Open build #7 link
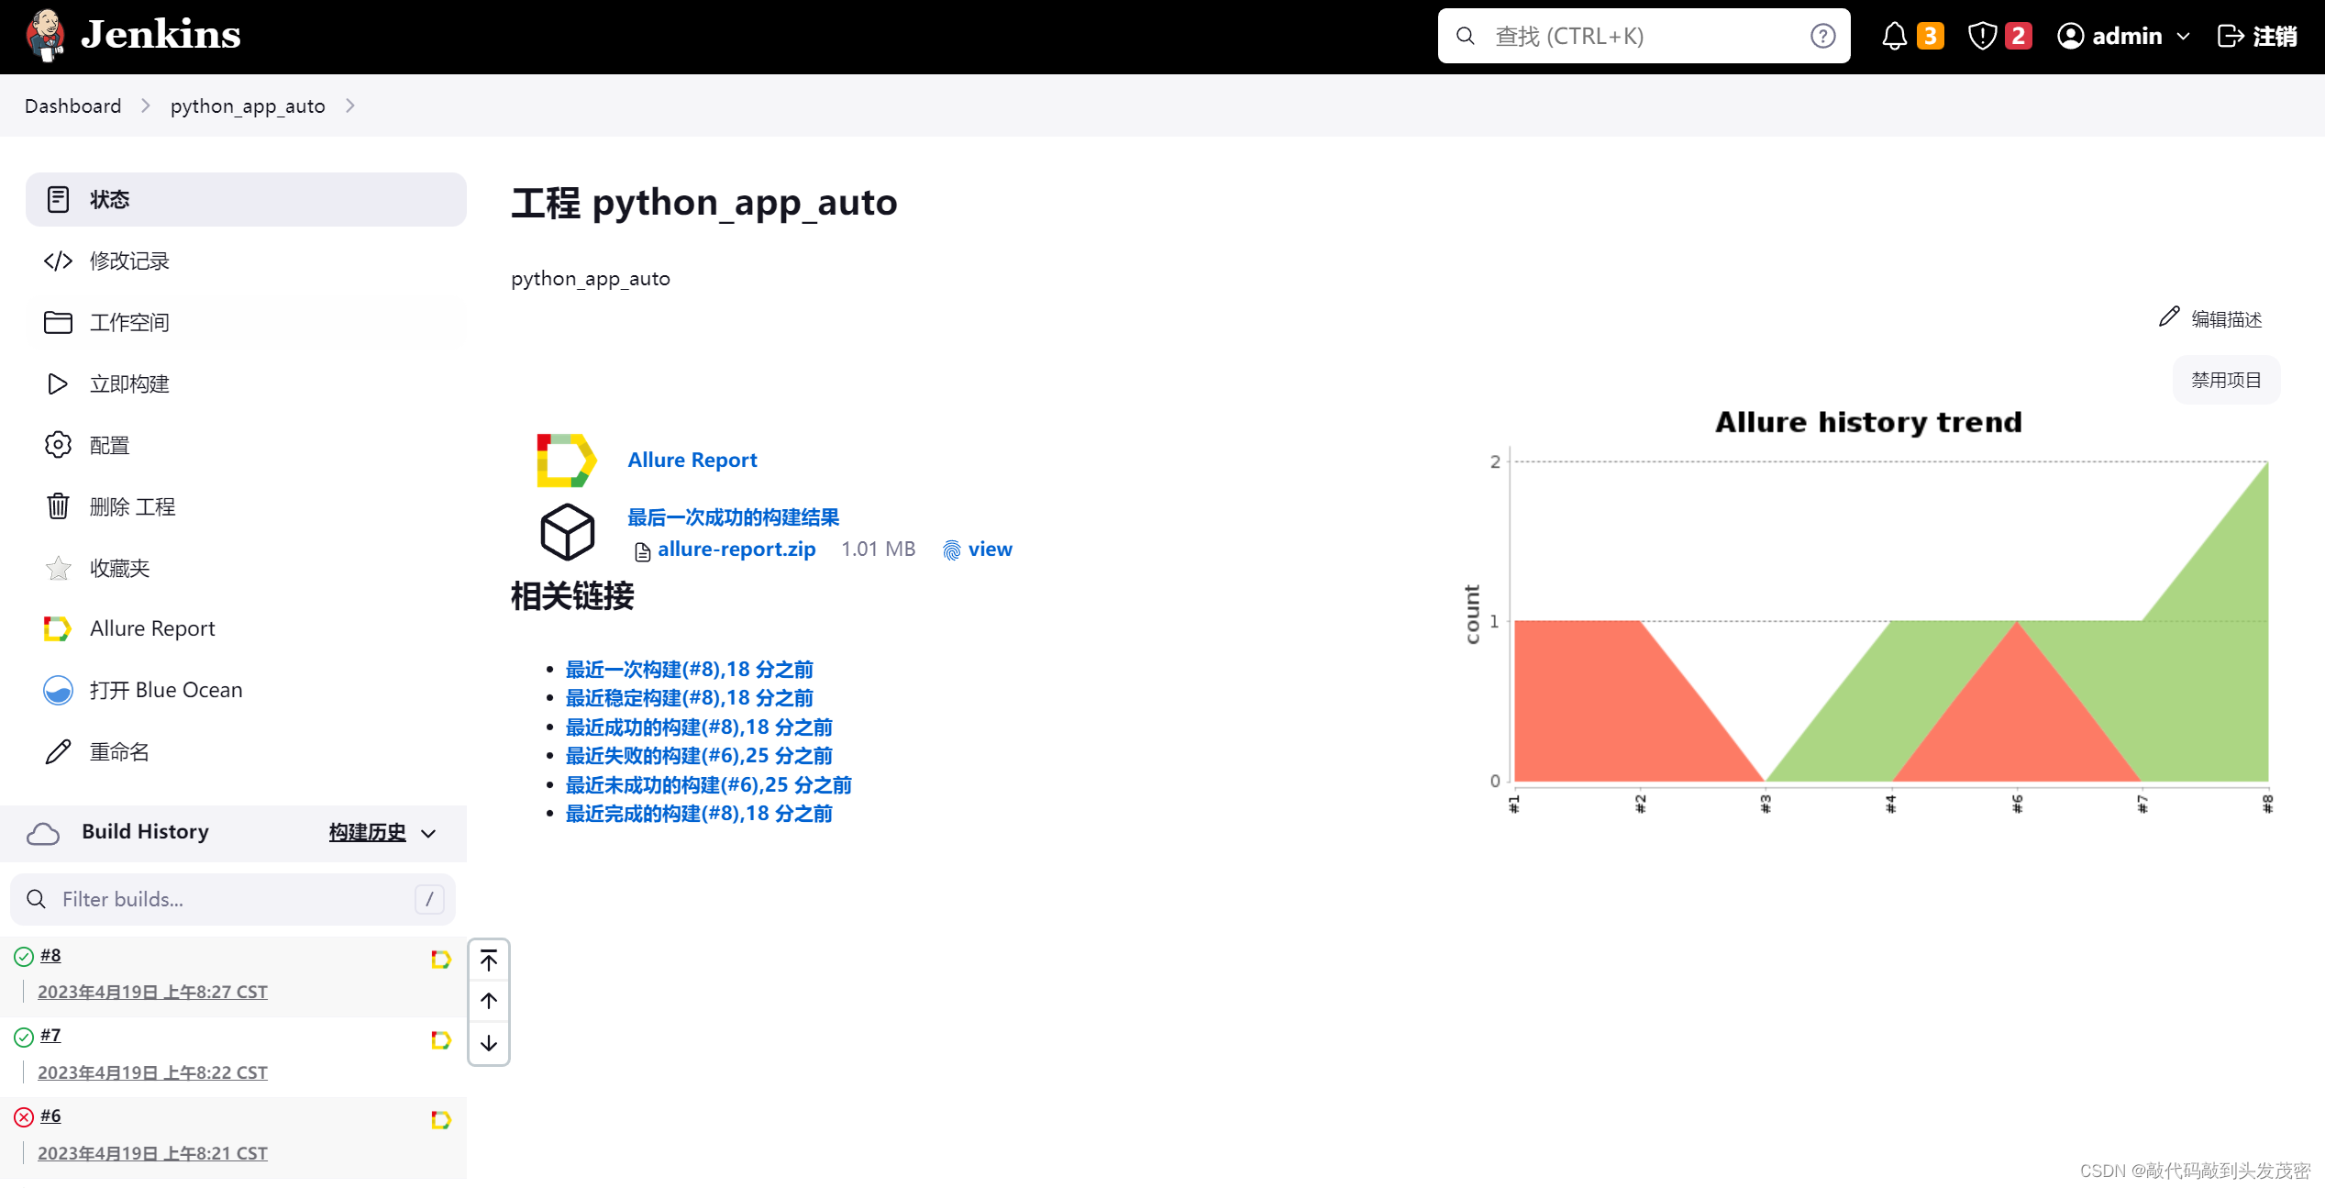Screen dimensions: 2325x1188 click(x=50, y=1035)
